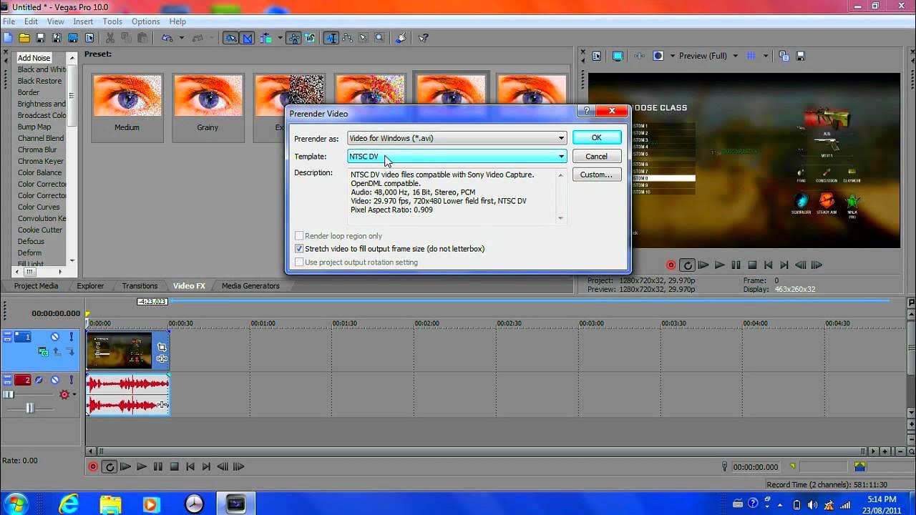This screenshot has width=916, height=515.
Task: Open Windows Explorer folder in taskbar
Action: (x=110, y=504)
